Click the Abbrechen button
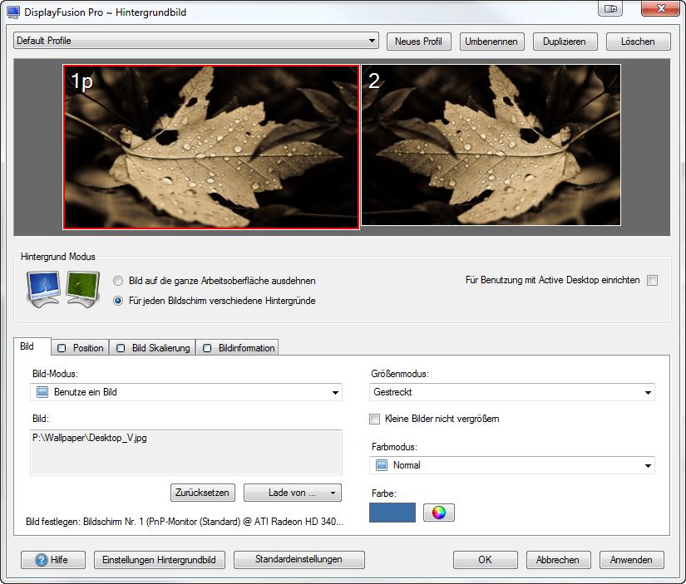This screenshot has width=686, height=584. (x=558, y=560)
